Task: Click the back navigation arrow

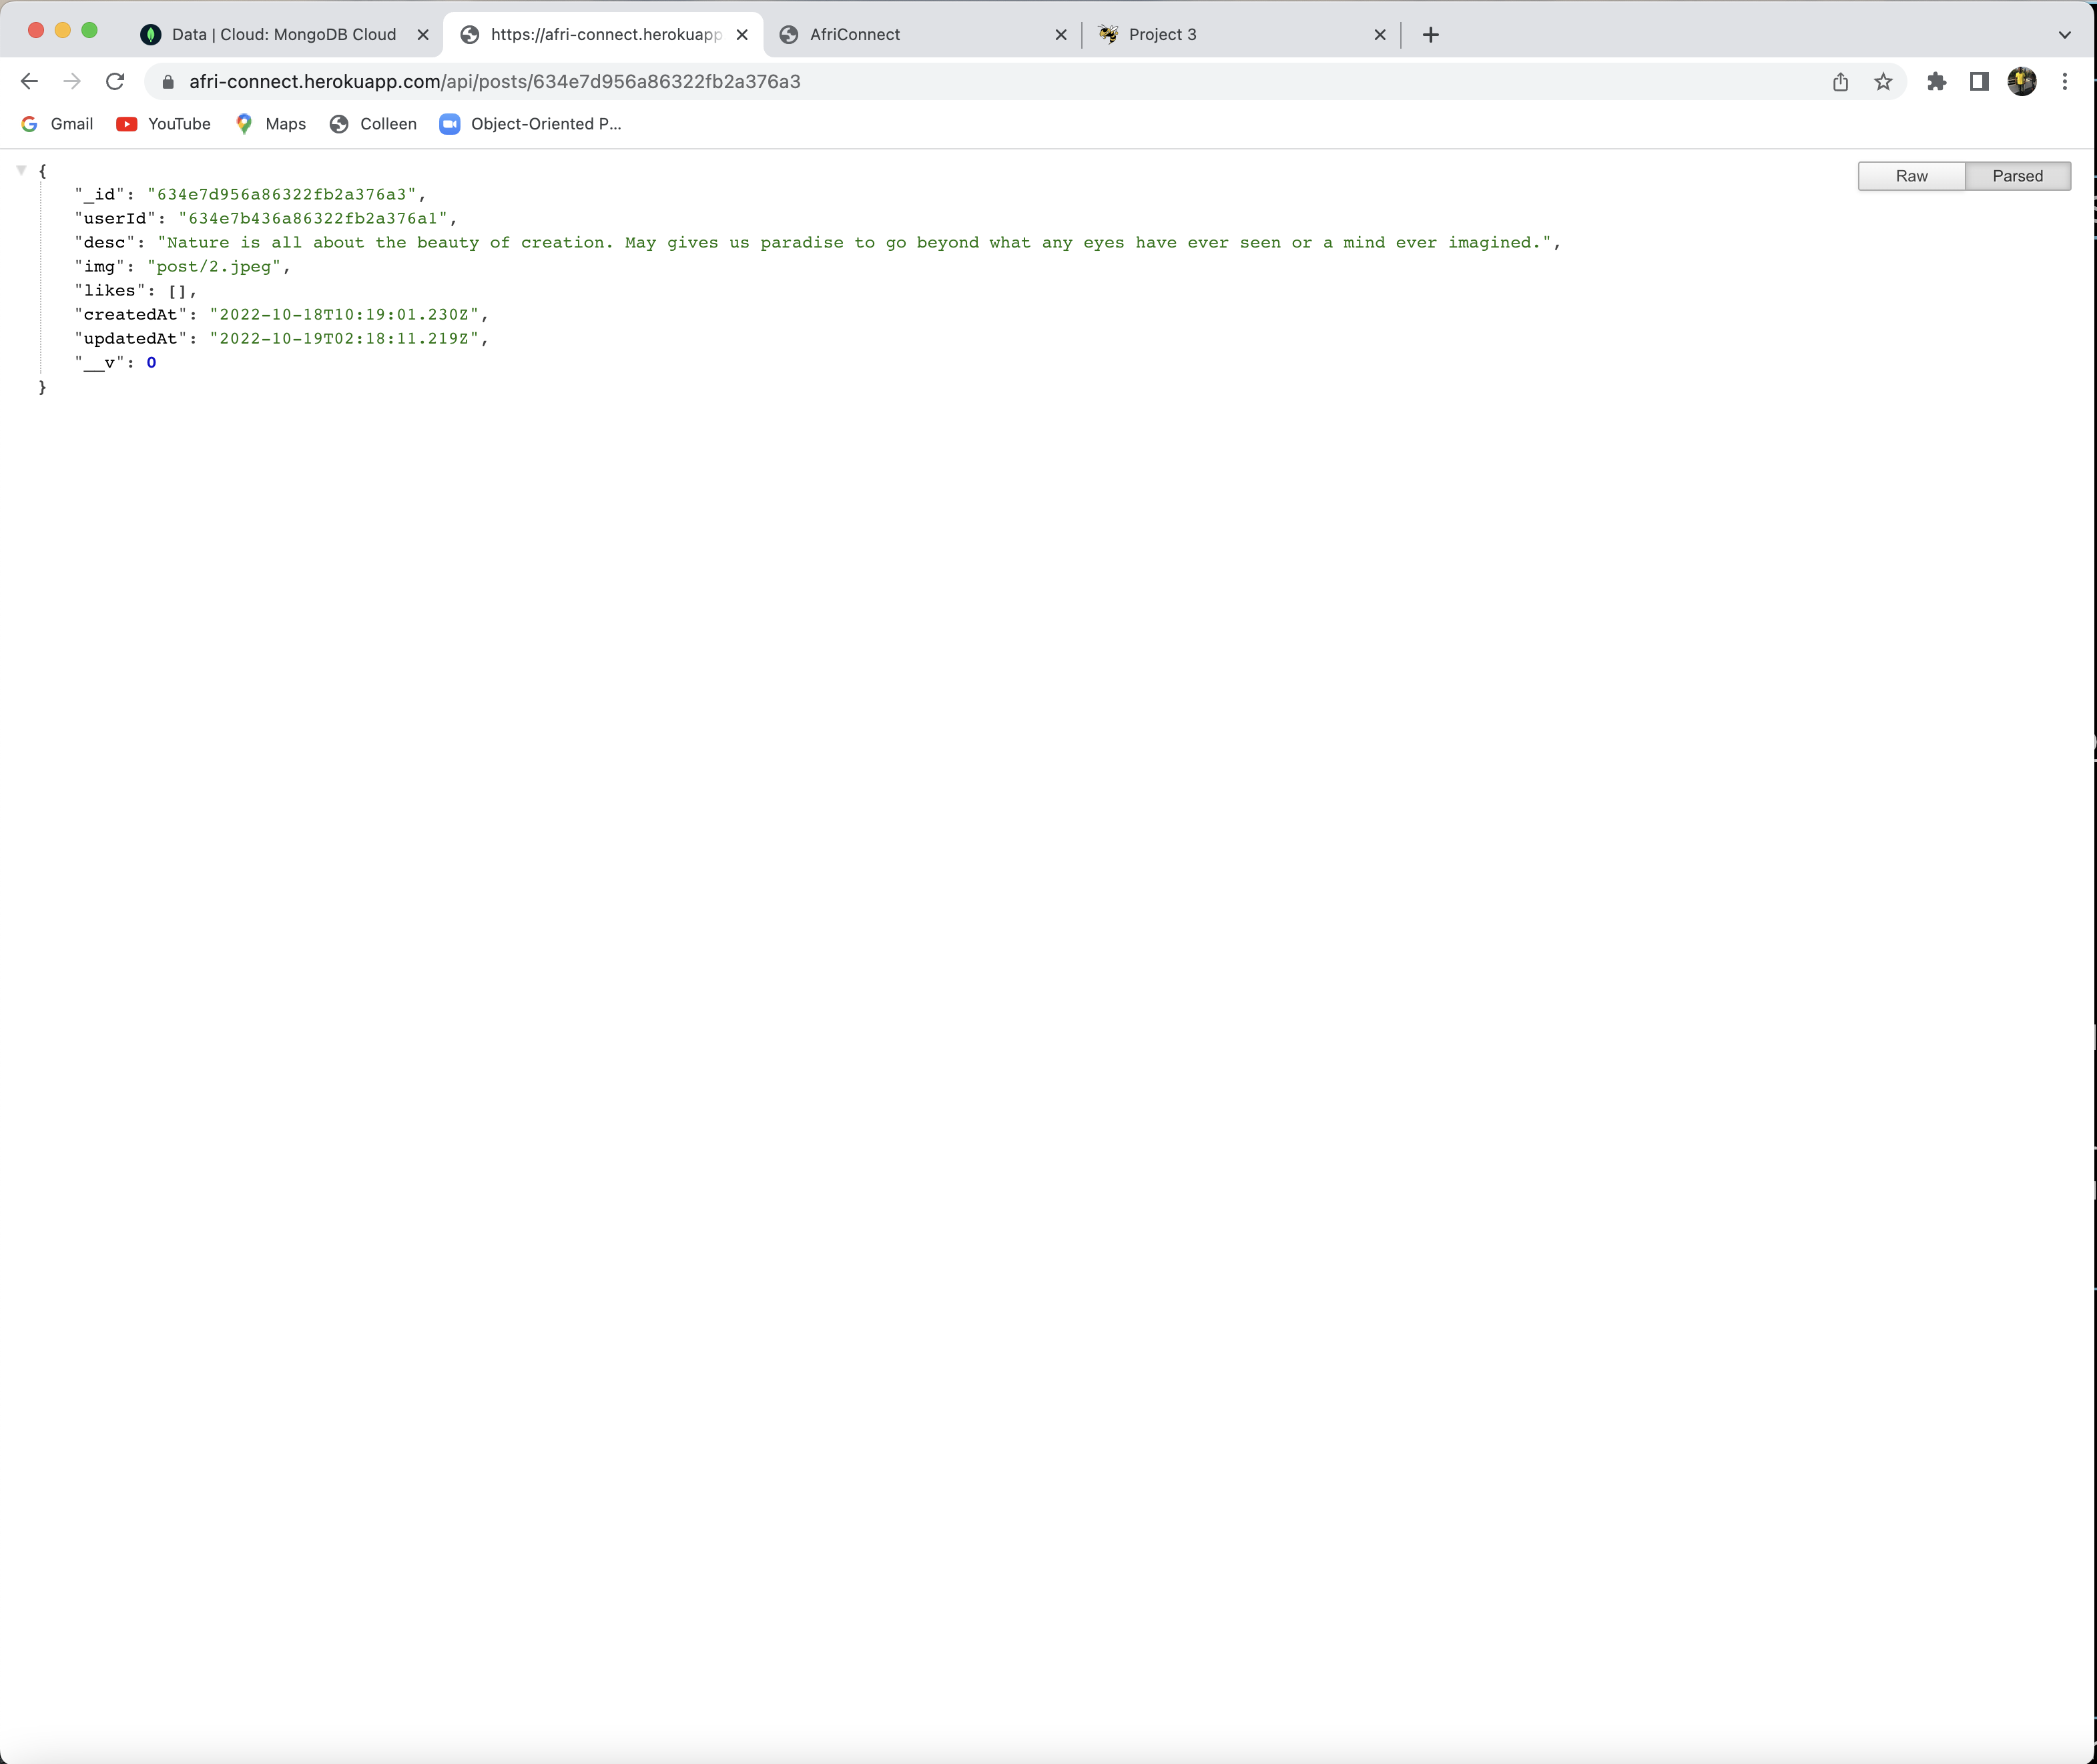Action: click(29, 81)
